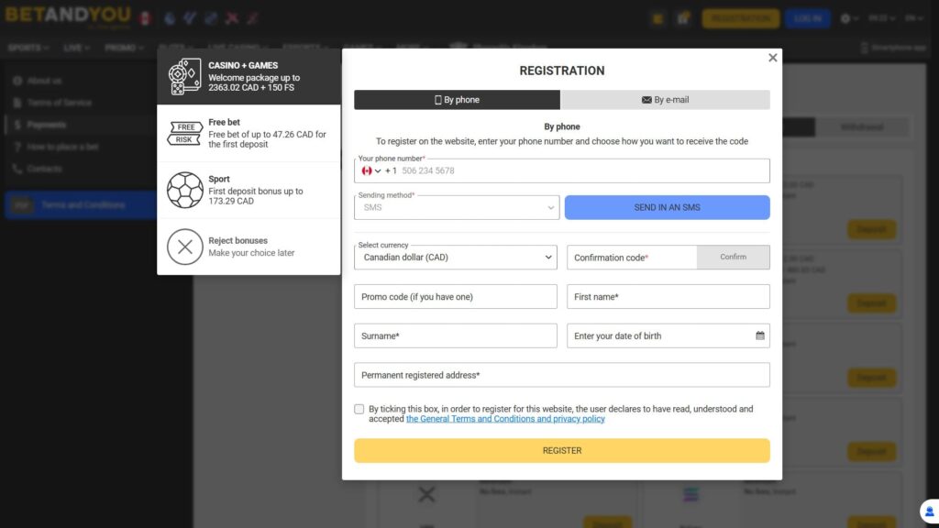Viewport: 939px width, 528px height.
Task: Open the calendar icon in date of birth field
Action: [760, 335]
